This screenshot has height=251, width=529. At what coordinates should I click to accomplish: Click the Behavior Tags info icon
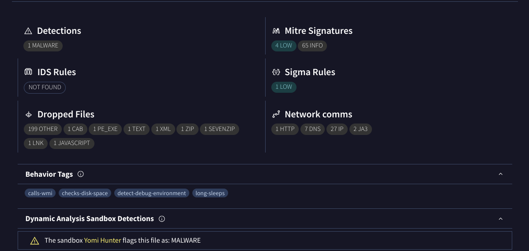coord(81,174)
